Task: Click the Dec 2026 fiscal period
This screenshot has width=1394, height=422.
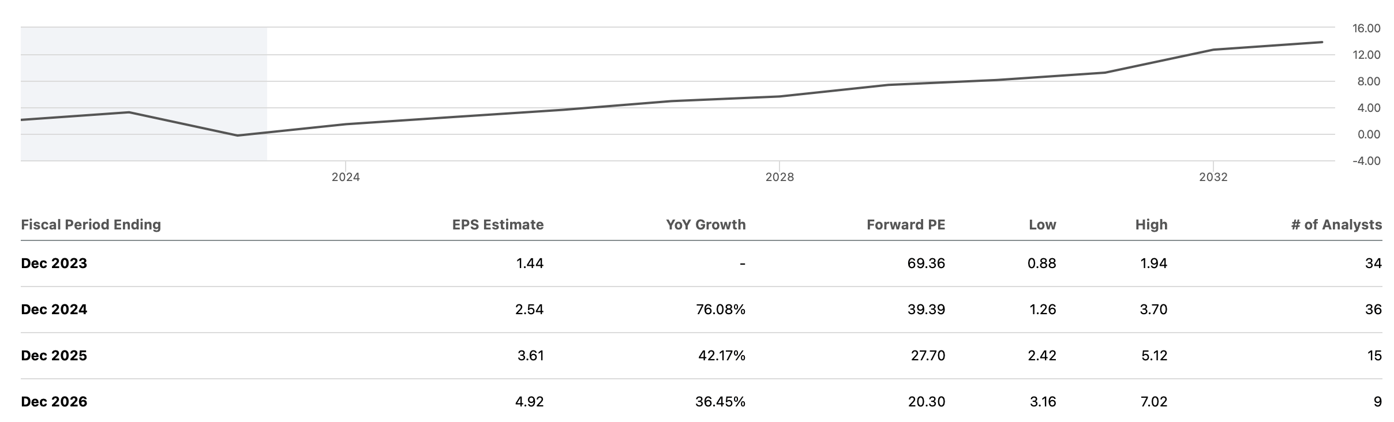Action: coord(54,402)
